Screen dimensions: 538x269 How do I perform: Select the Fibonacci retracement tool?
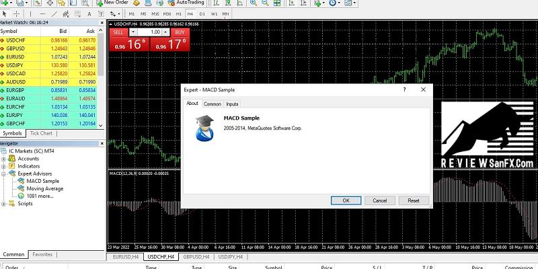pyautogui.click(x=77, y=13)
